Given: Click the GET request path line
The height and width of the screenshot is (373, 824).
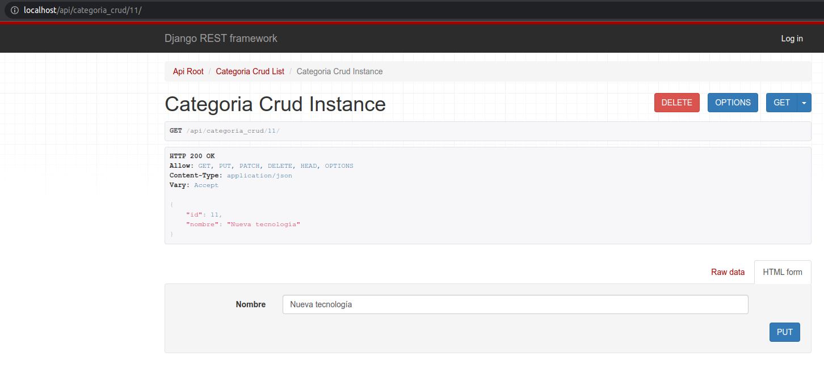Looking at the screenshot, I should (225, 131).
